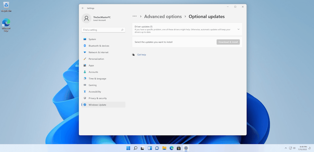Open taskbar Search

135,148
